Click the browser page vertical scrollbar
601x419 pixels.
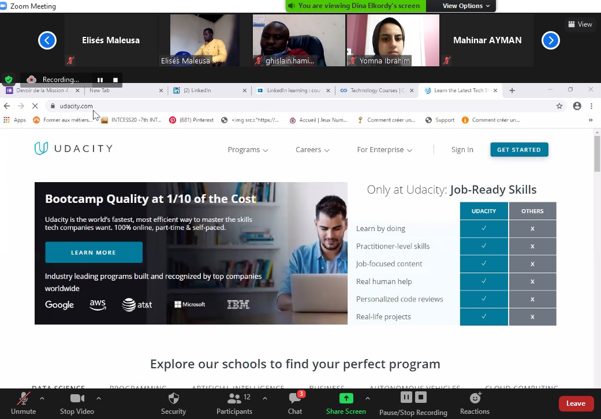click(x=597, y=153)
